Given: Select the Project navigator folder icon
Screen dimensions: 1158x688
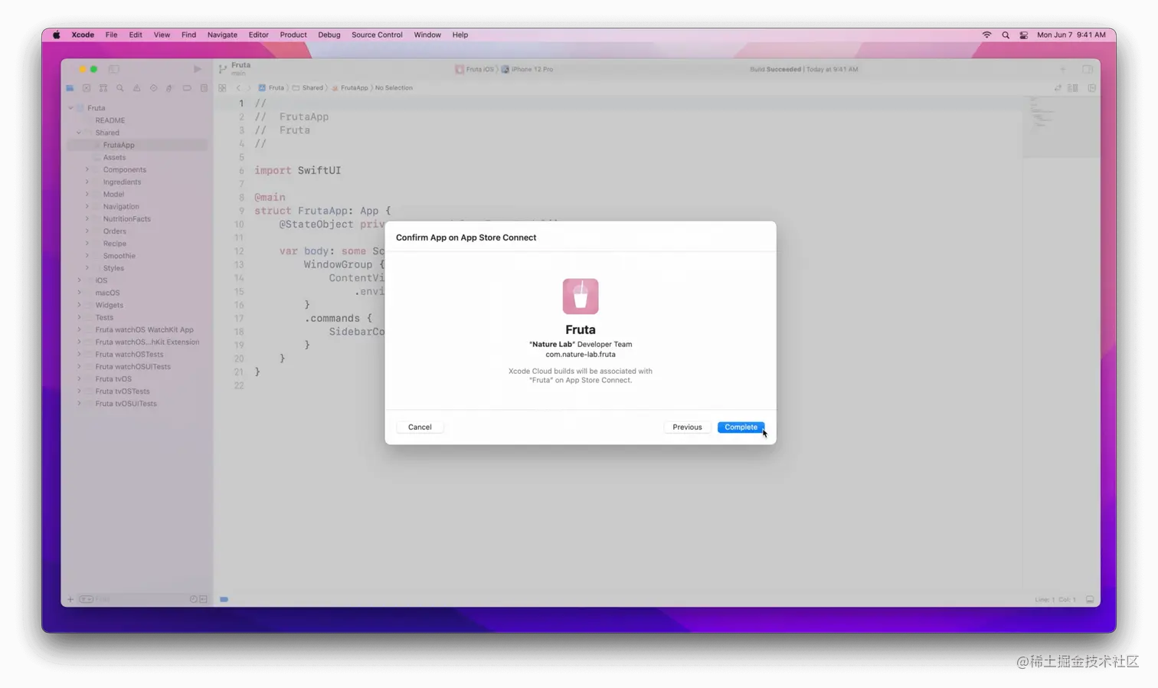Looking at the screenshot, I should coord(70,88).
